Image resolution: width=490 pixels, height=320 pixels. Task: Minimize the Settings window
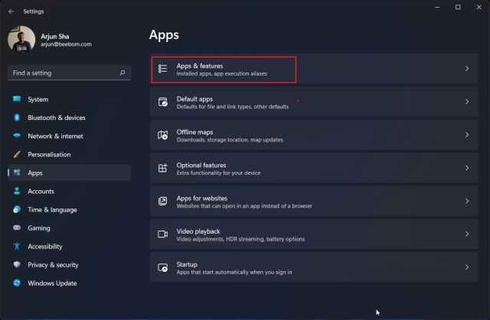(x=437, y=7)
